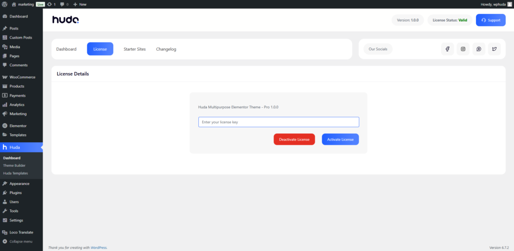
Task: Click the WordPress logo in admin bar
Action: pyautogui.click(x=5, y=4)
